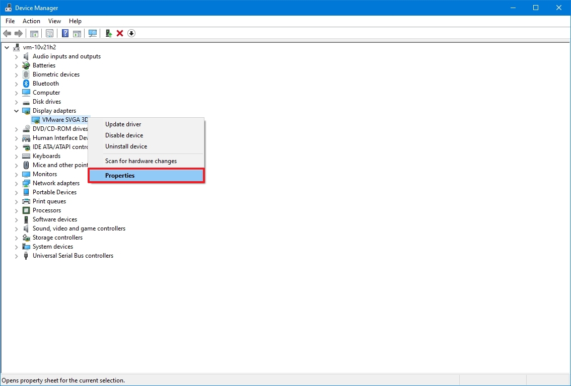Select the Biometric devices label
This screenshot has height=386, width=571.
[x=56, y=74]
